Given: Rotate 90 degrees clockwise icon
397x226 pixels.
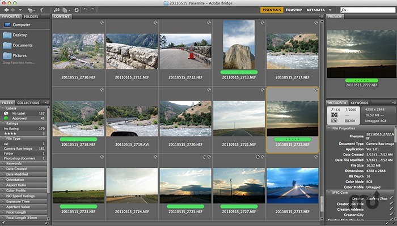Looking at the screenshot, I should pos(92,10).
